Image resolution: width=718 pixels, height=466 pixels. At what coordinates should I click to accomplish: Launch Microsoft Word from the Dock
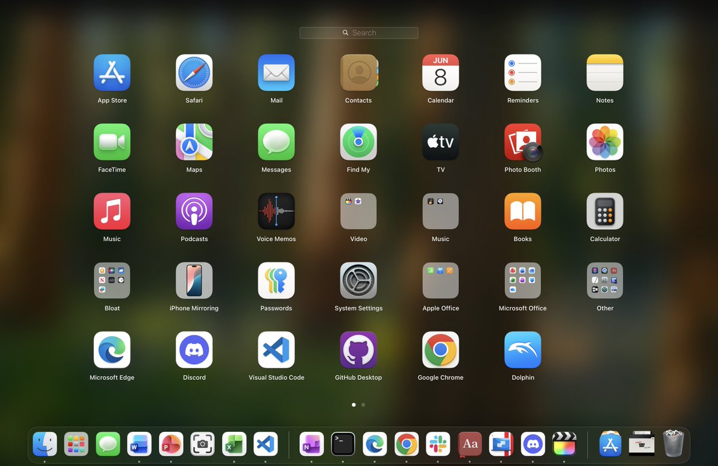tap(139, 444)
